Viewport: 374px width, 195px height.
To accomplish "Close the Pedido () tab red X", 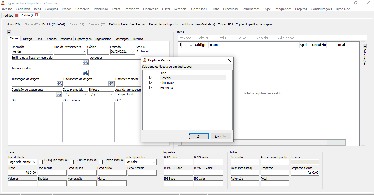I will pyautogui.click(x=37, y=15).
